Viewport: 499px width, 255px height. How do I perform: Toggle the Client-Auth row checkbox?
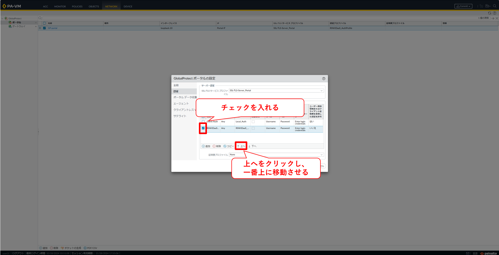point(203,122)
